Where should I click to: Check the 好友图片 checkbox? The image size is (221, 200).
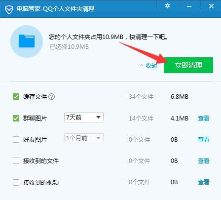tap(16, 140)
